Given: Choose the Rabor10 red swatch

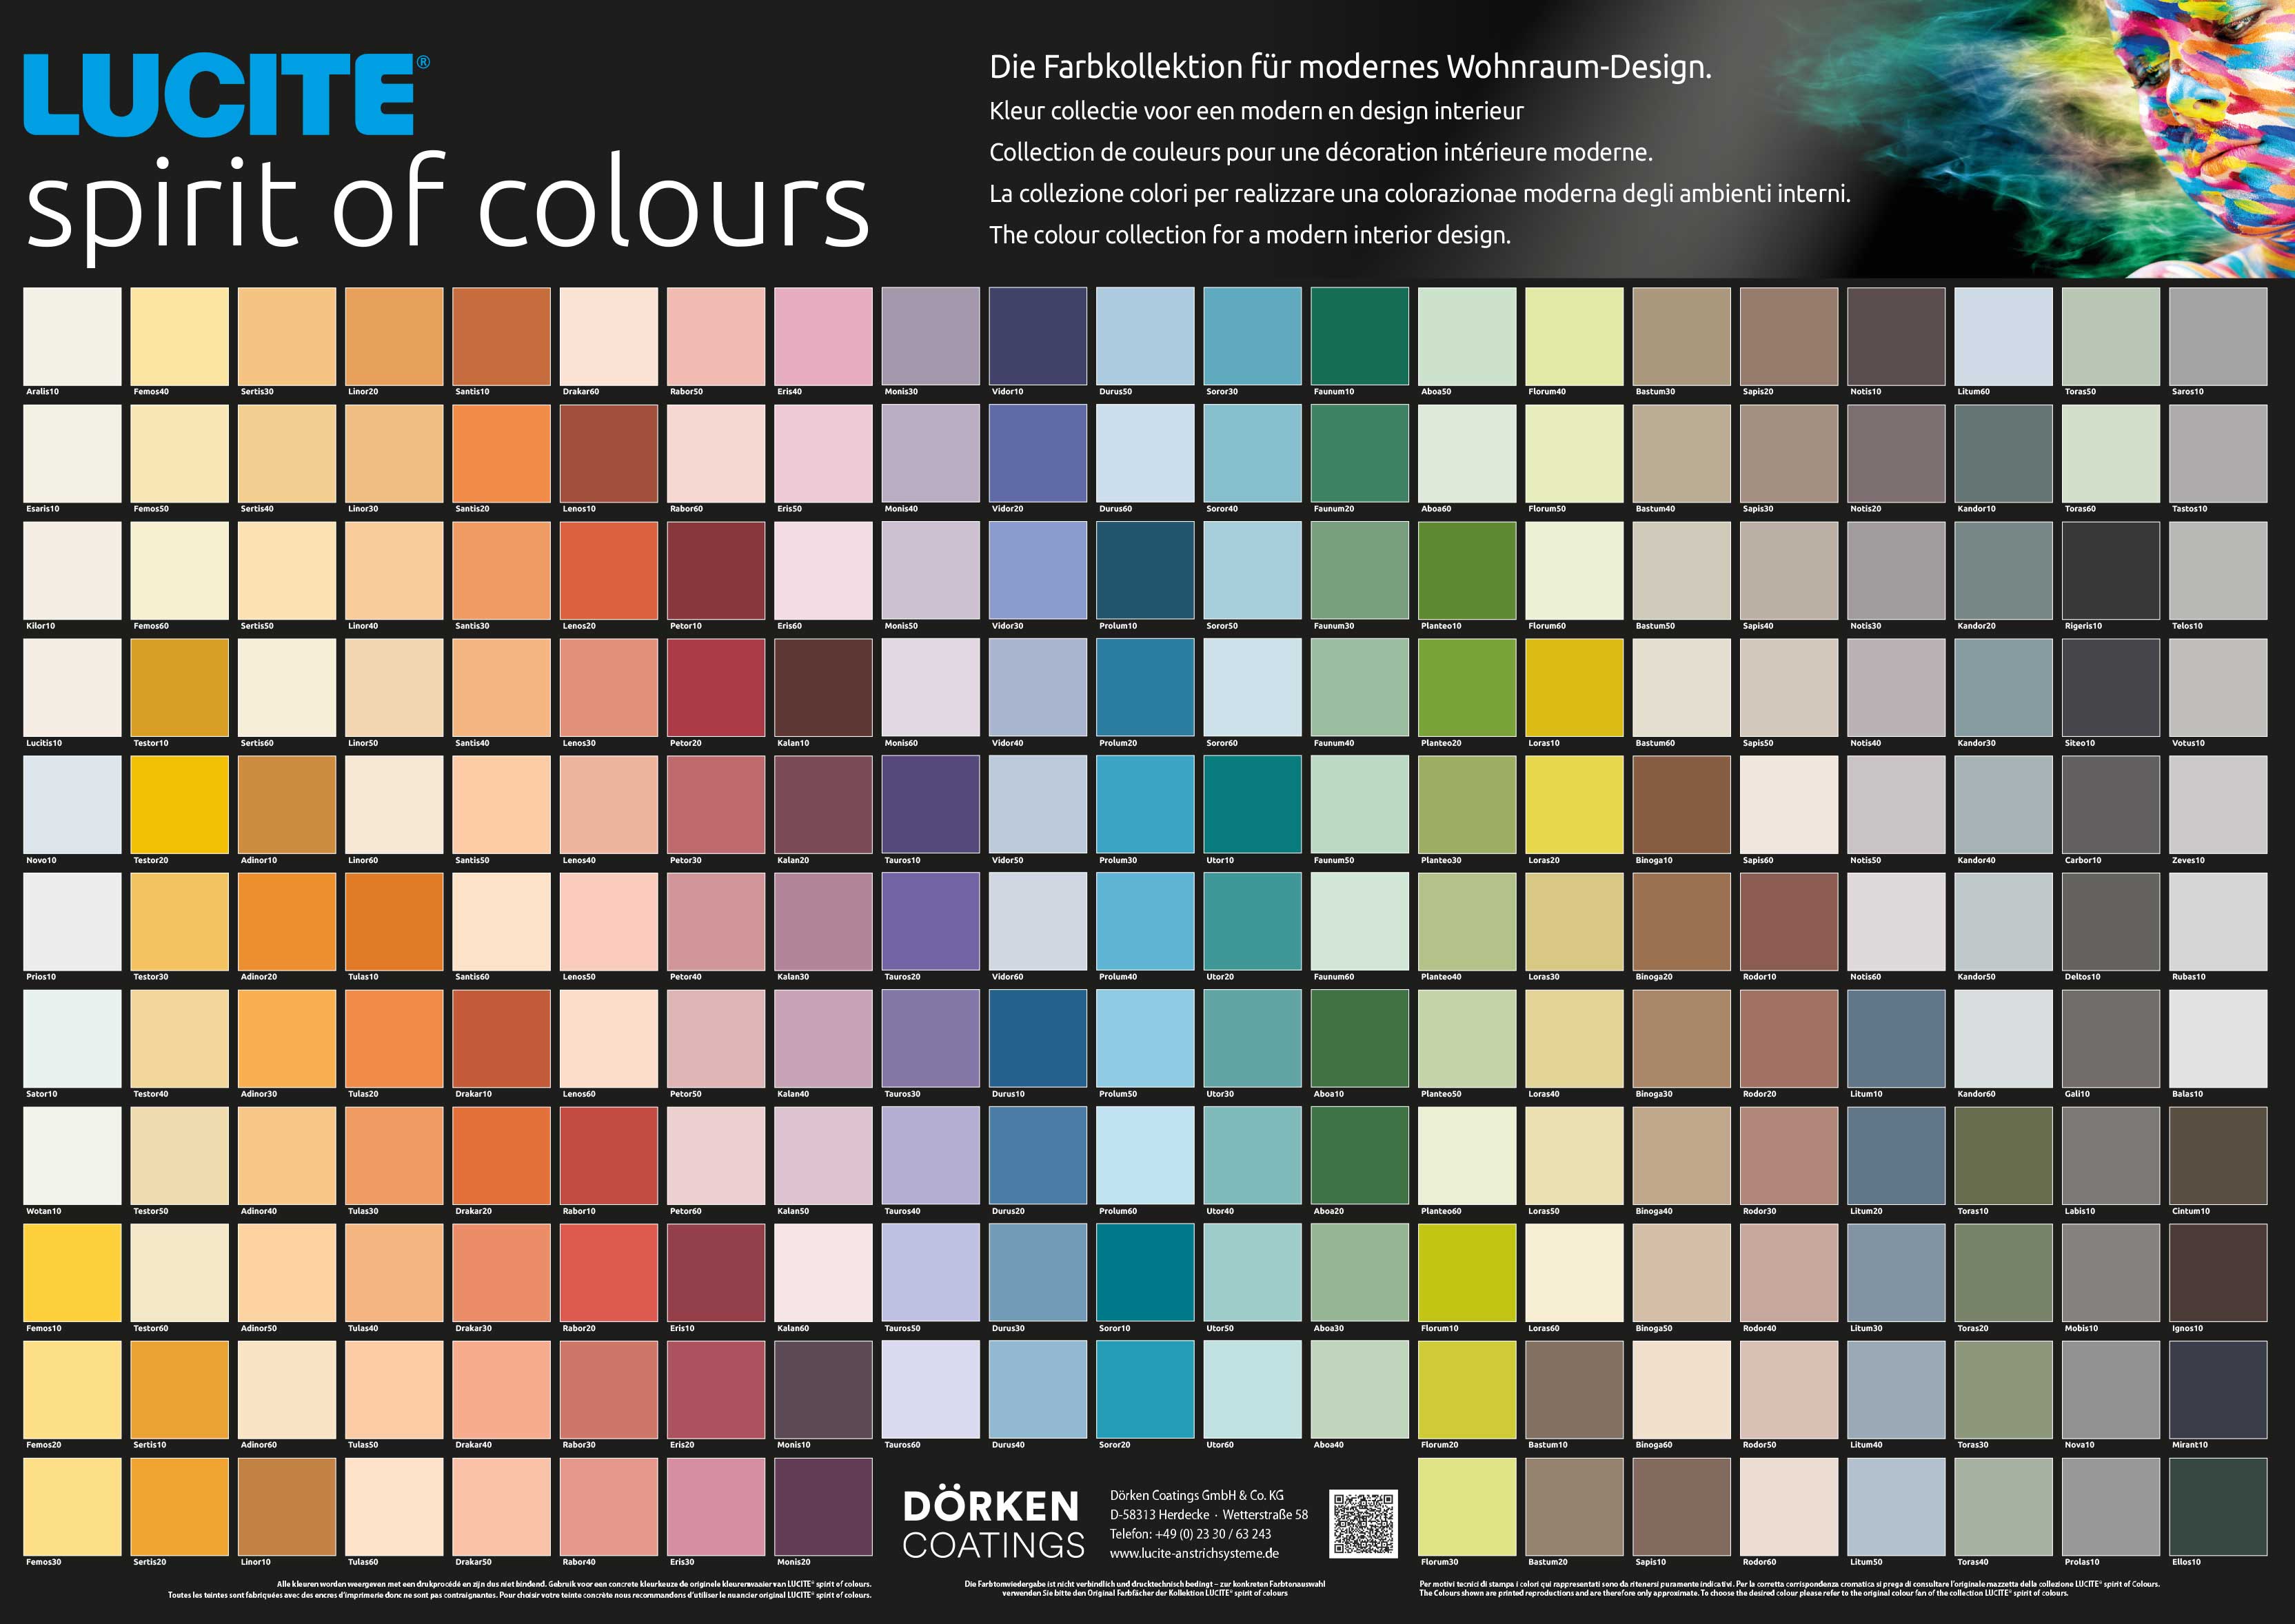Looking at the screenshot, I should coord(609,1155).
